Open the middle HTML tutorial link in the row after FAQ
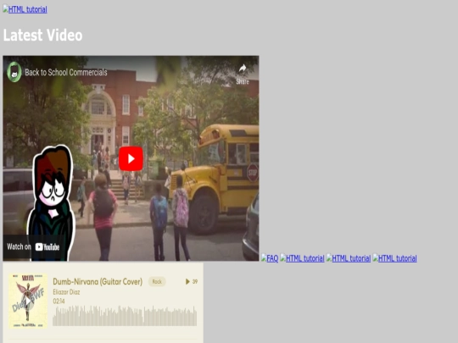This screenshot has width=458, height=343. pyautogui.click(x=349, y=258)
